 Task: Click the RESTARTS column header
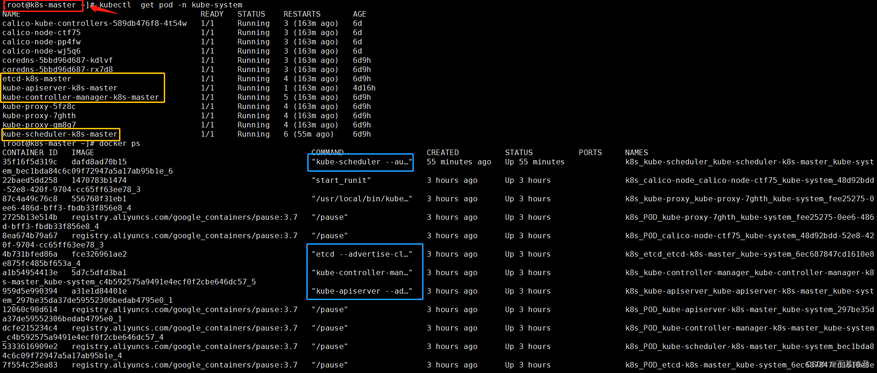click(302, 14)
